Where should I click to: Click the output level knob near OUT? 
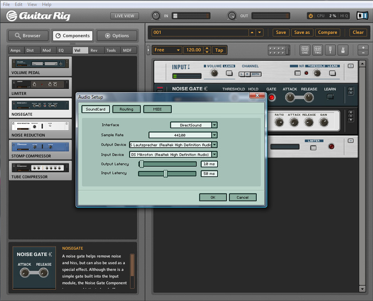(x=232, y=16)
